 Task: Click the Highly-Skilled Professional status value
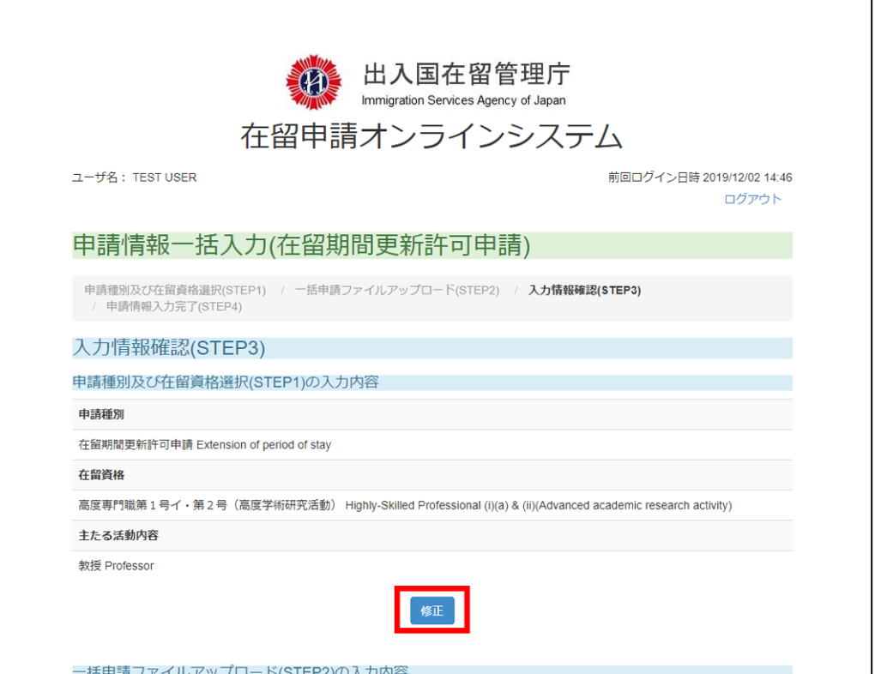point(405,506)
